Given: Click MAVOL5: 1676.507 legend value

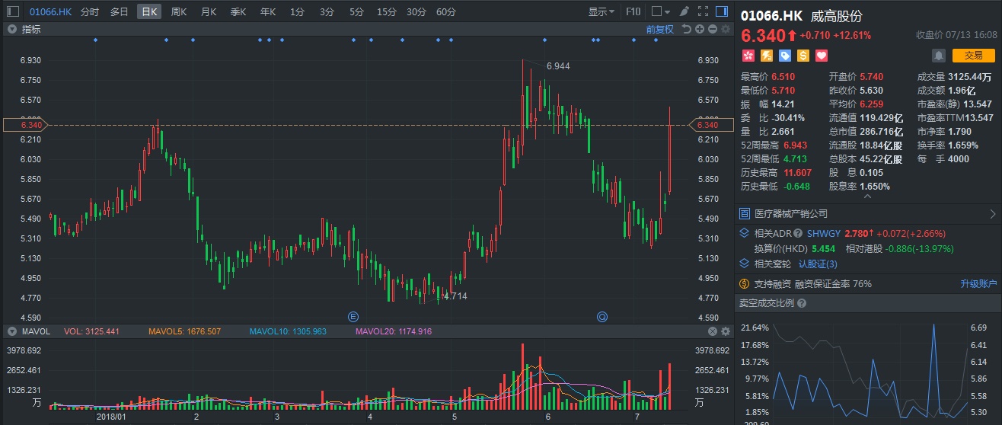Looking at the screenshot, I should click(x=184, y=331).
